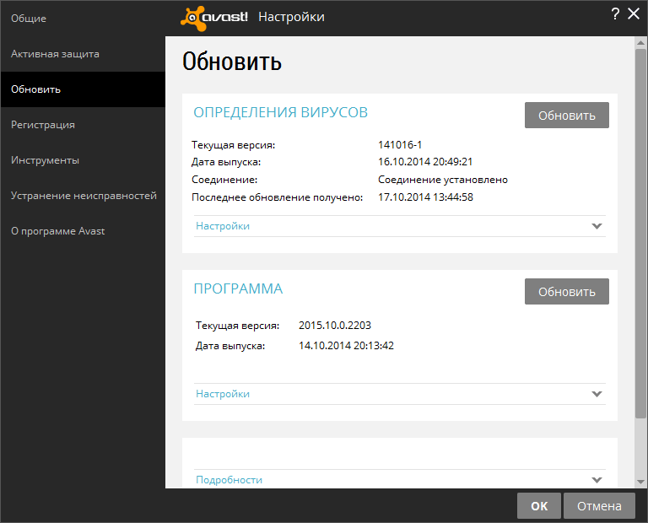This screenshot has height=523, width=648.
Task: Click program release date 14.10.2014 20:13:42
Action: click(346, 346)
